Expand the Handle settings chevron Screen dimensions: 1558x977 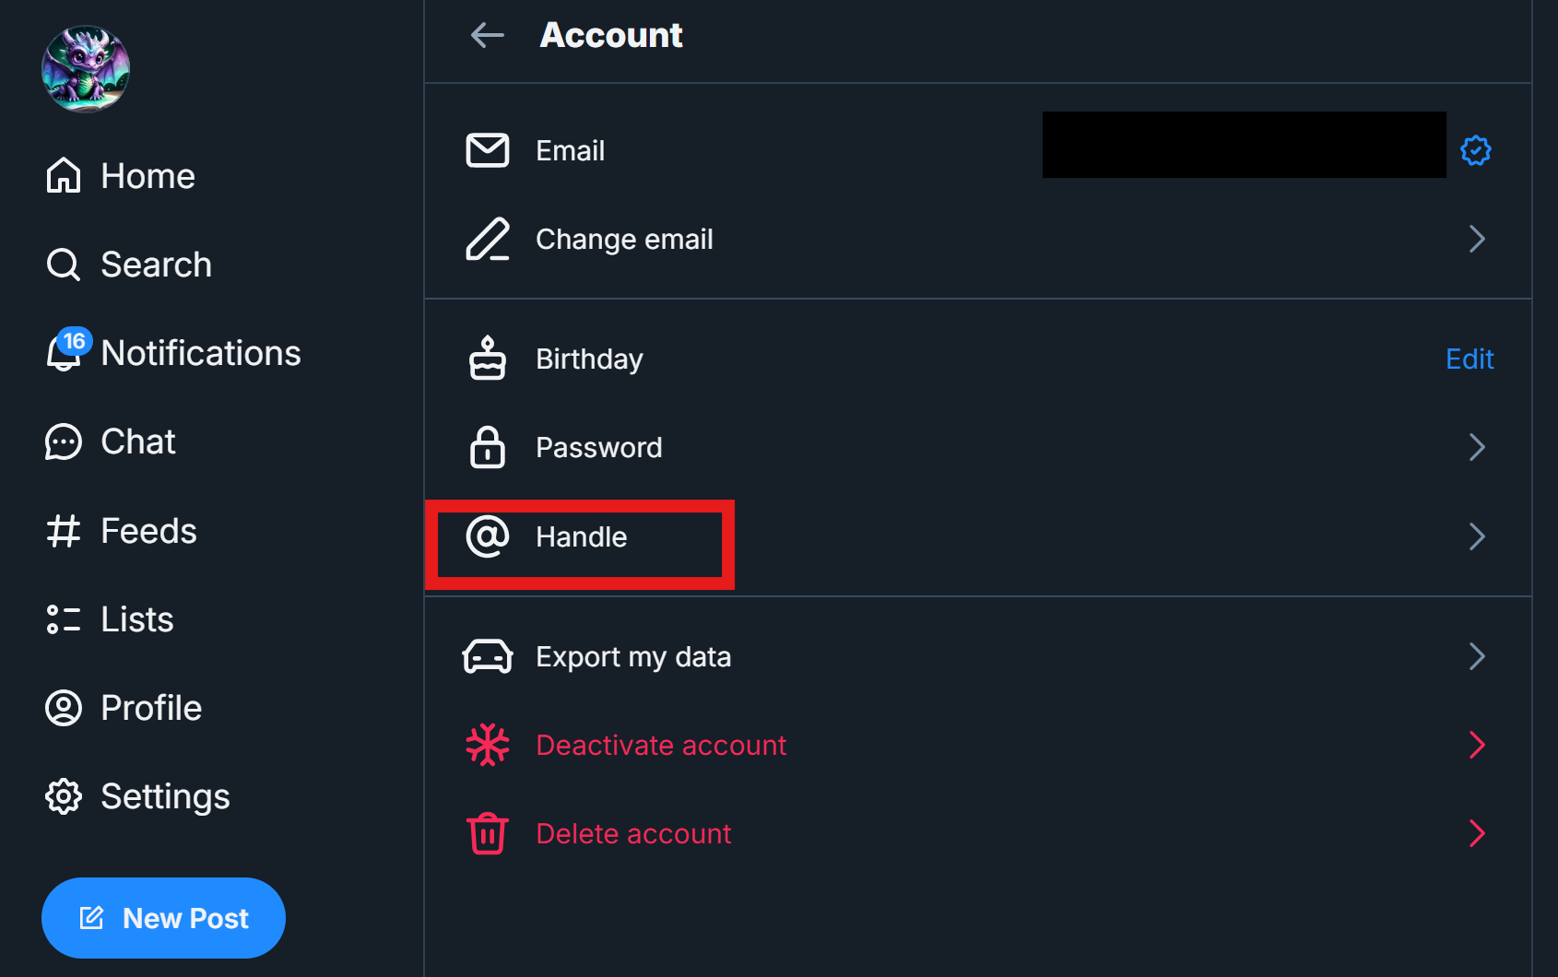pyautogui.click(x=1477, y=536)
